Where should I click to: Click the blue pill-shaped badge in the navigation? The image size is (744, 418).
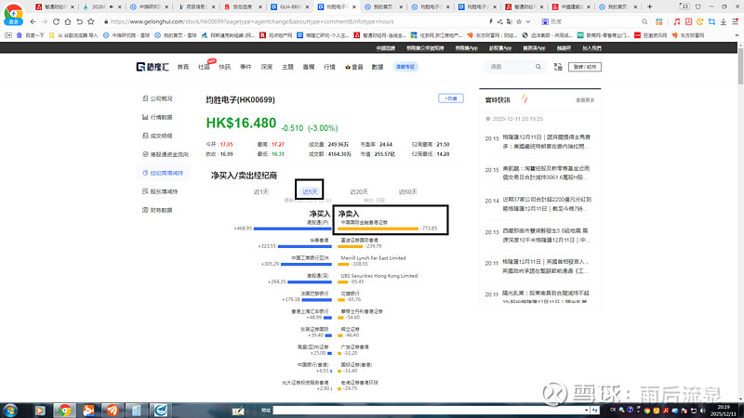point(405,67)
